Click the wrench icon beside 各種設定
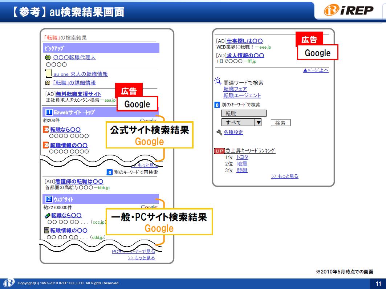The width and height of the screenshot is (386, 289). [x=219, y=133]
